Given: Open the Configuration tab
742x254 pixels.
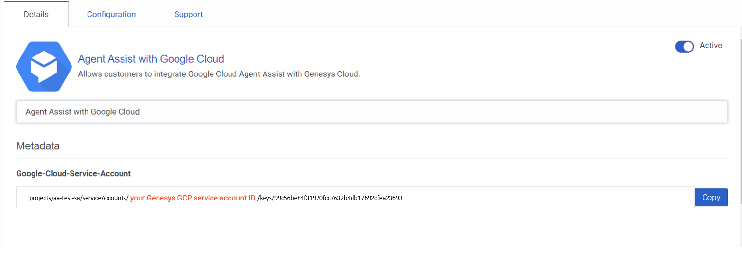Looking at the screenshot, I should pyautogui.click(x=111, y=14).
